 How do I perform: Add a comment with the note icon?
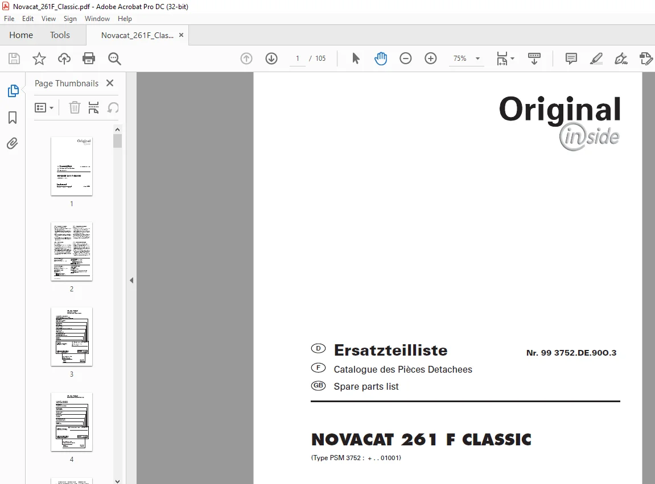coord(571,59)
